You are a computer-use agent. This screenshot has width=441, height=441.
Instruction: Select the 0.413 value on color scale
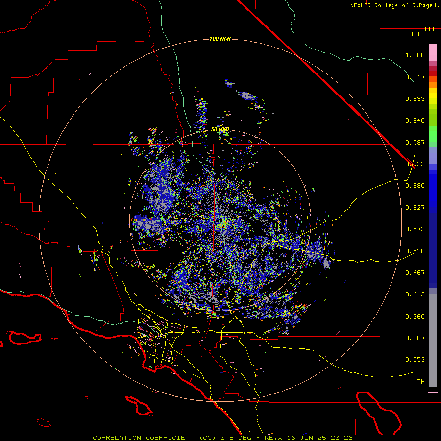tap(415, 294)
